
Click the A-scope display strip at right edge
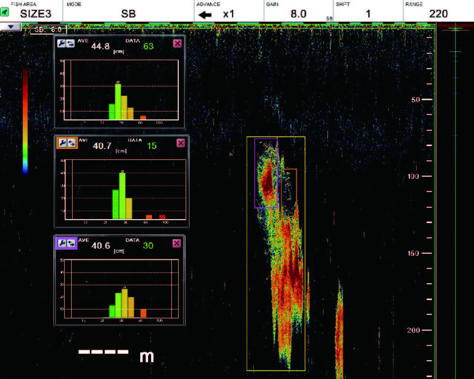[455, 201]
